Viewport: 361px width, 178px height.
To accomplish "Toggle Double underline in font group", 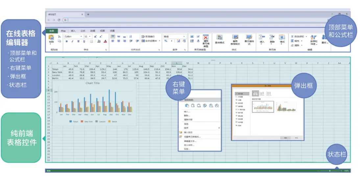I will pyautogui.click(x=84, y=41).
